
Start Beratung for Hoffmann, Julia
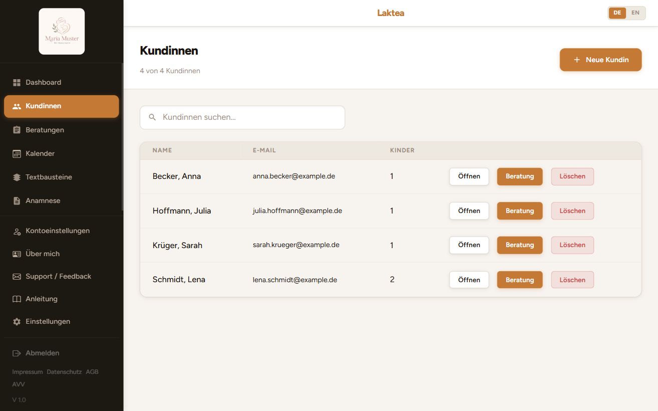coord(520,211)
